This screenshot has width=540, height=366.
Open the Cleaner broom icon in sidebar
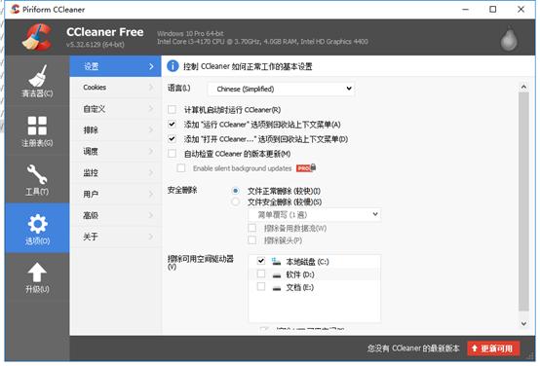(x=37, y=76)
